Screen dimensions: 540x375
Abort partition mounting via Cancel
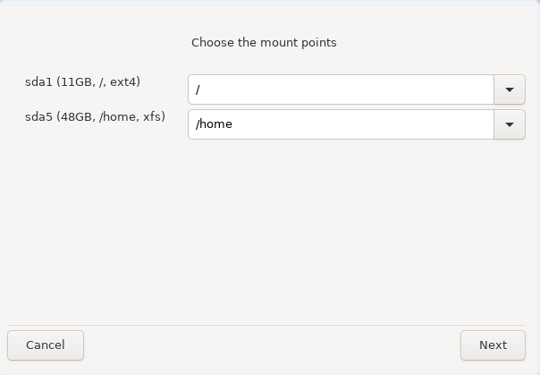coord(46,345)
